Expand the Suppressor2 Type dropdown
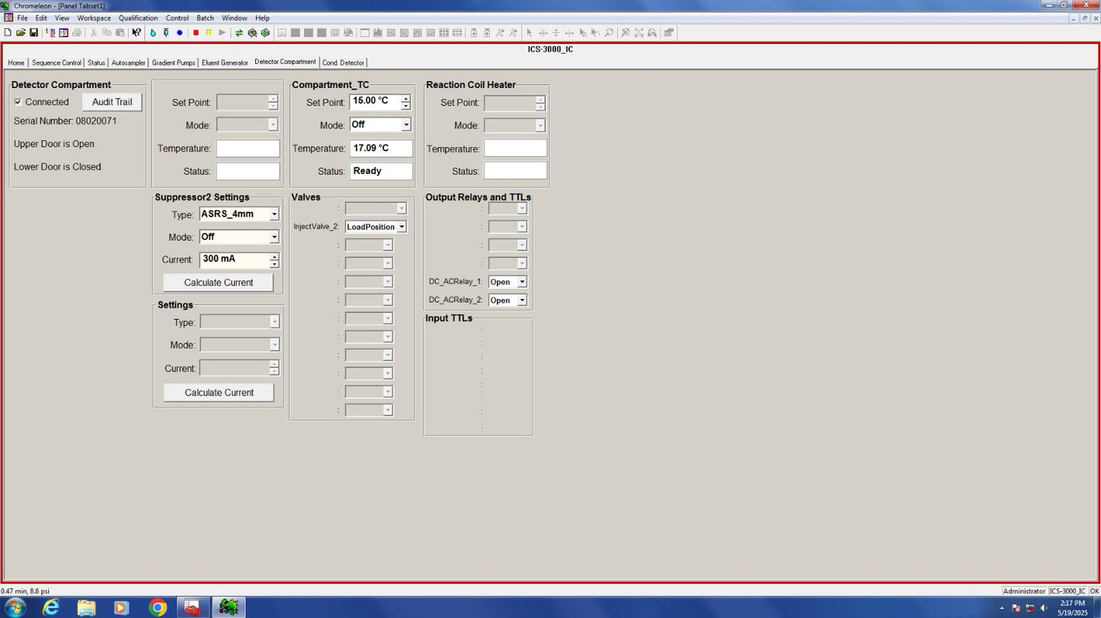The height and width of the screenshot is (618, 1101). 274,215
